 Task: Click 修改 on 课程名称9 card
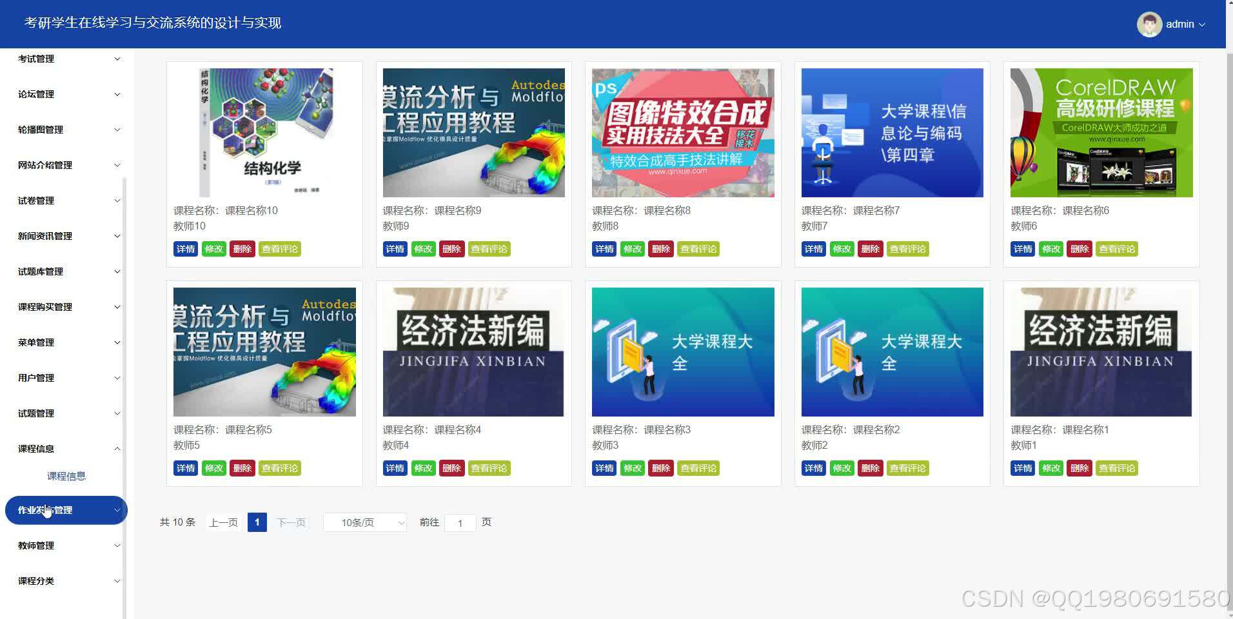coord(423,248)
